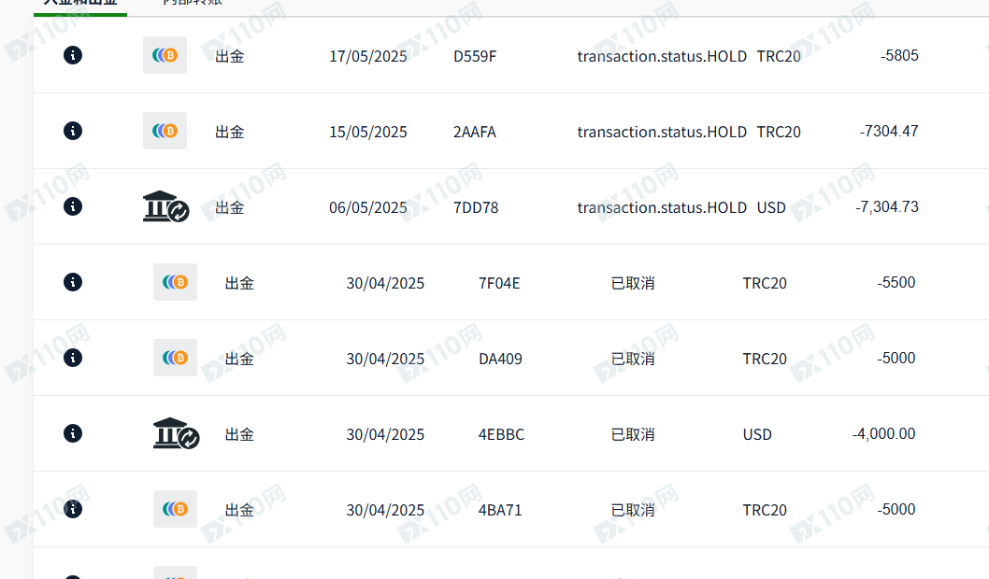Select date 06/05/2025
Screen dimensions: 989x579
pyautogui.click(x=368, y=208)
